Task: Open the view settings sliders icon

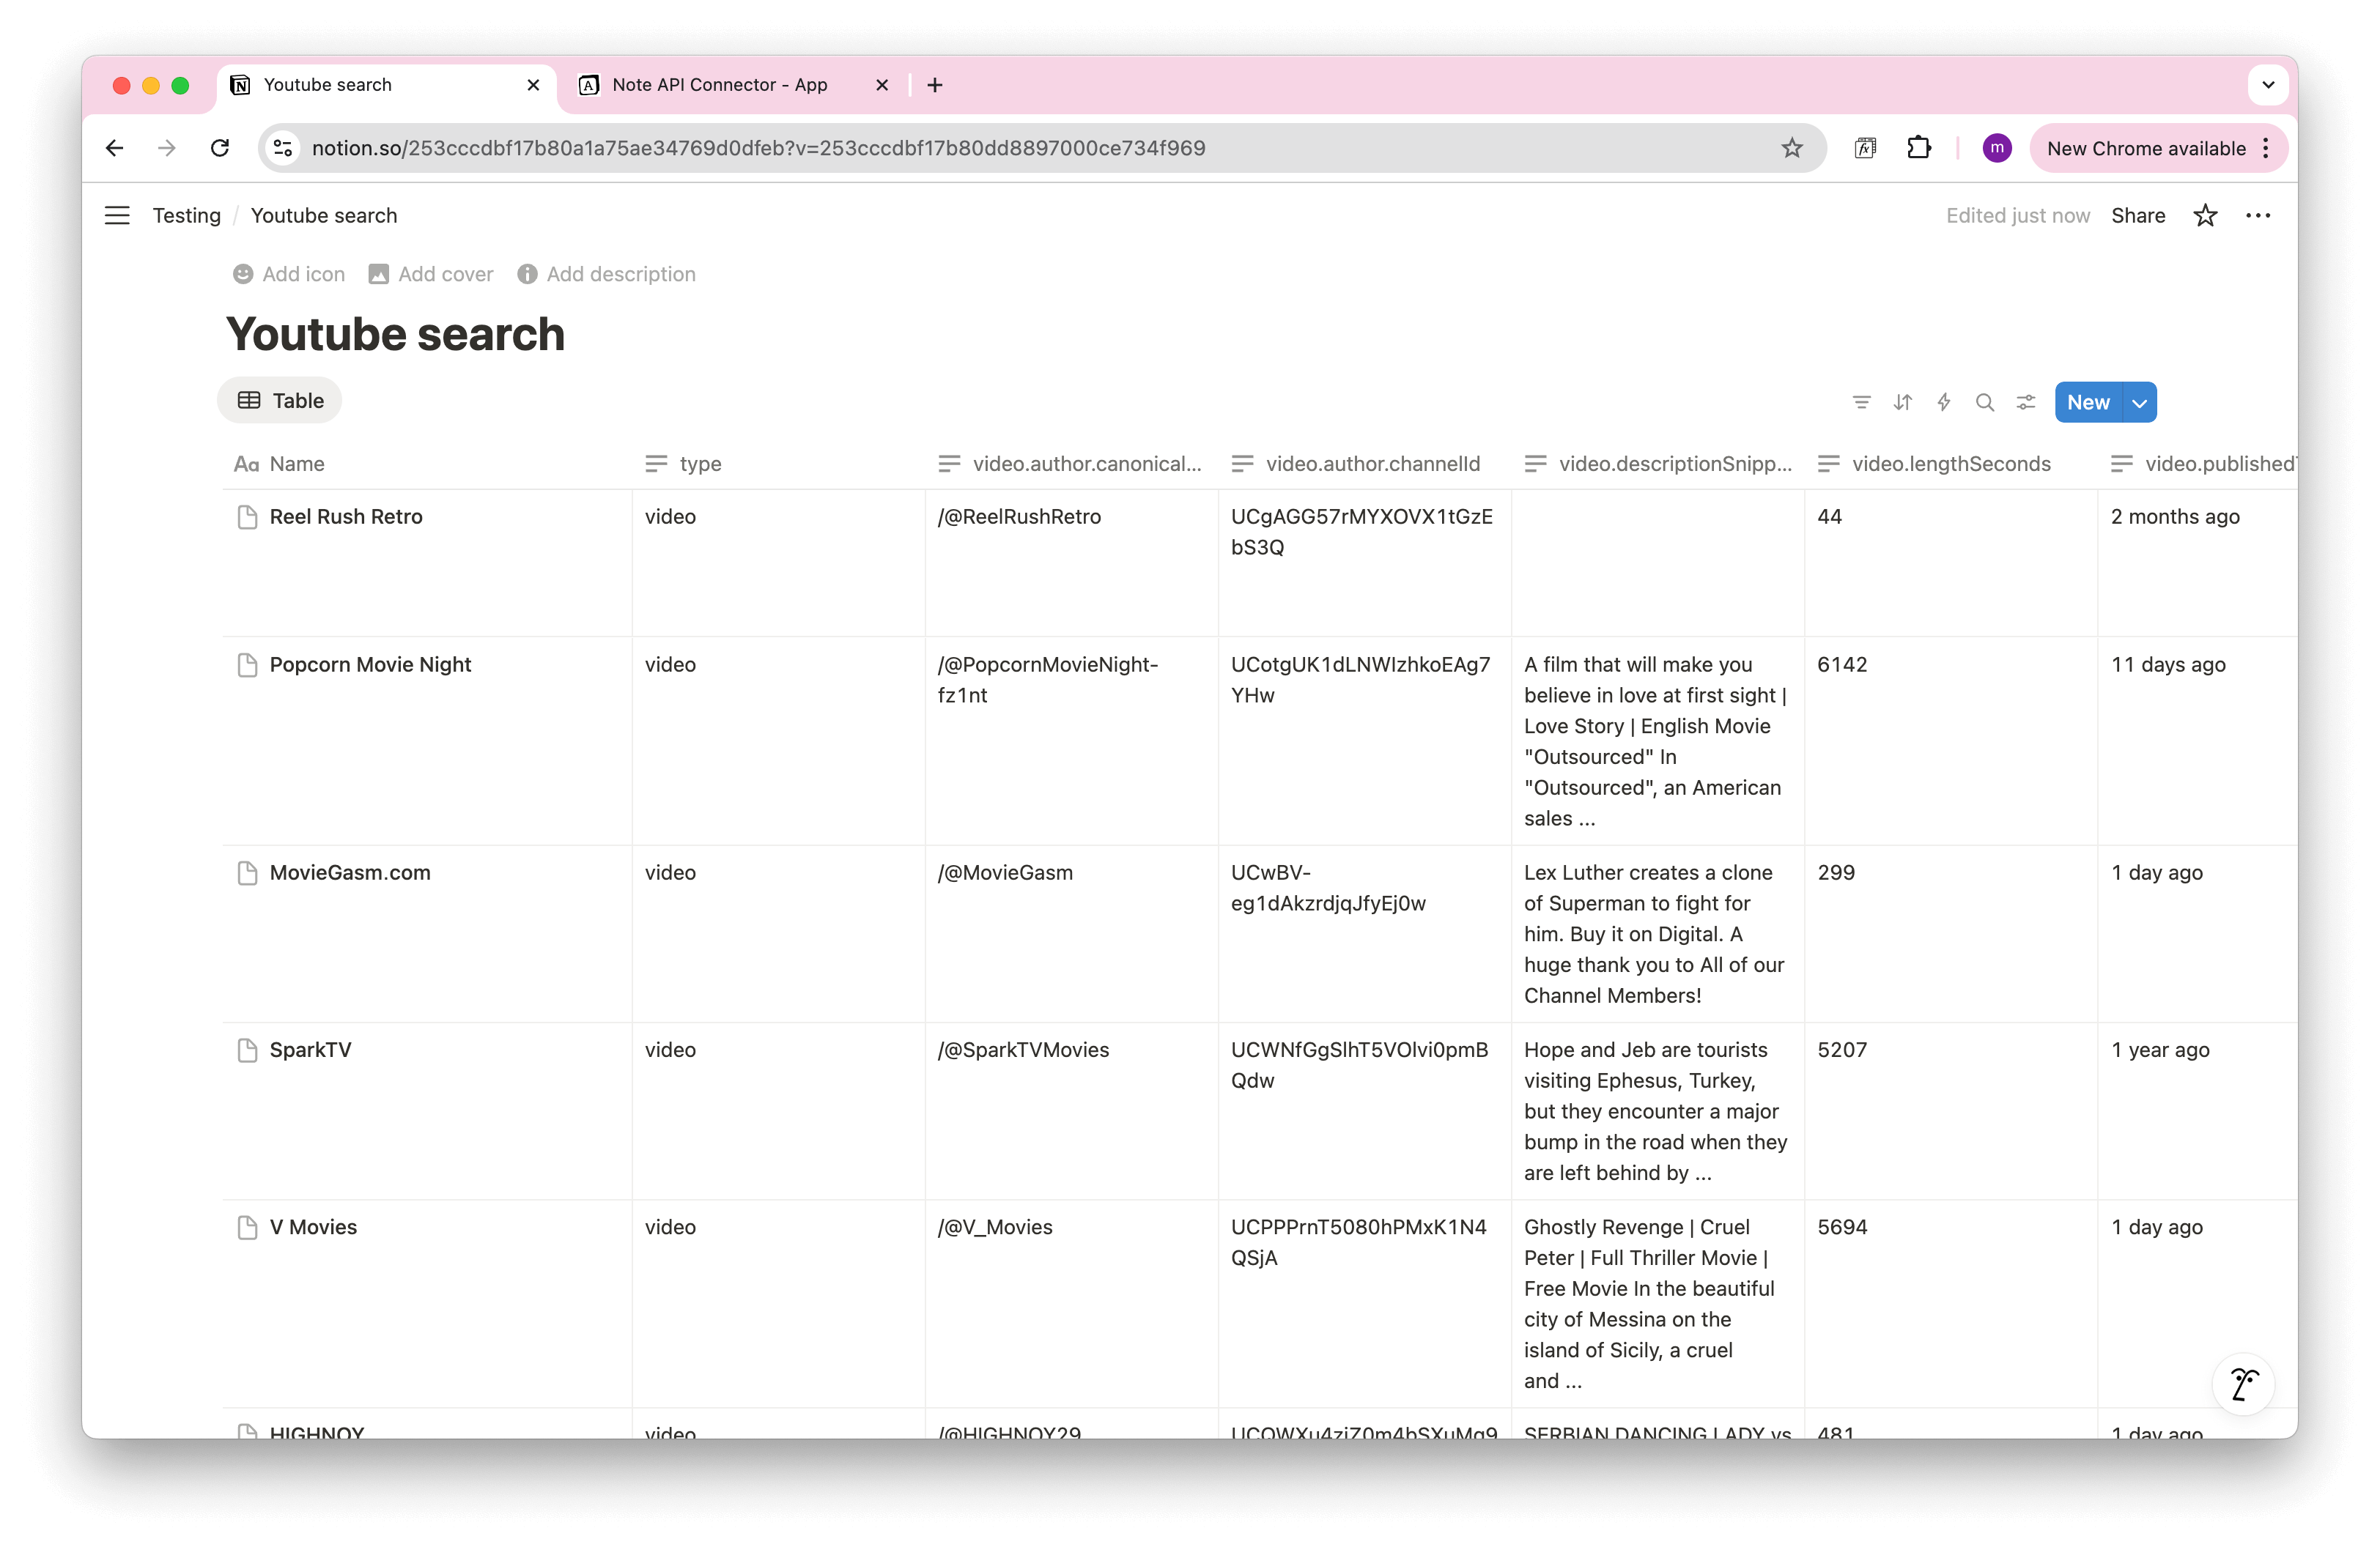Action: tap(2026, 401)
